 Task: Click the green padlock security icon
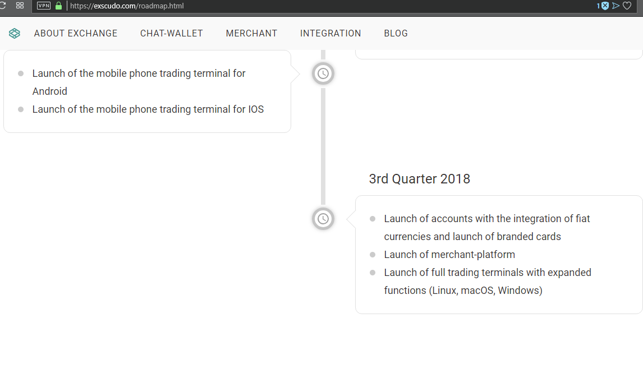click(x=59, y=6)
